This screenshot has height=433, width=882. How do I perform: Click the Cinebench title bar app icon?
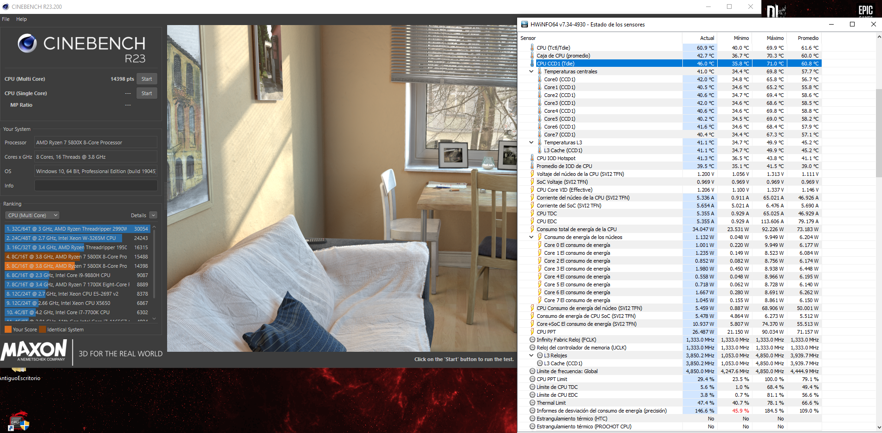pos(6,6)
